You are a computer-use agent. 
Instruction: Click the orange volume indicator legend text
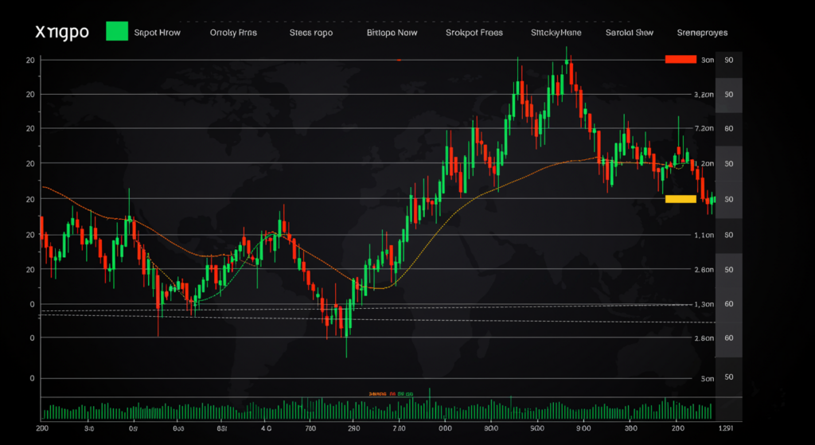382,393
